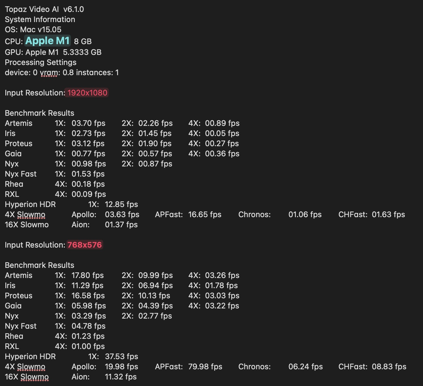
Task: Select the RXL 4X value "01.00 fps"
Action: pos(88,346)
